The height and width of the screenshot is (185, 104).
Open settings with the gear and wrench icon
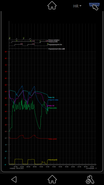pyautogui.click(x=90, y=179)
